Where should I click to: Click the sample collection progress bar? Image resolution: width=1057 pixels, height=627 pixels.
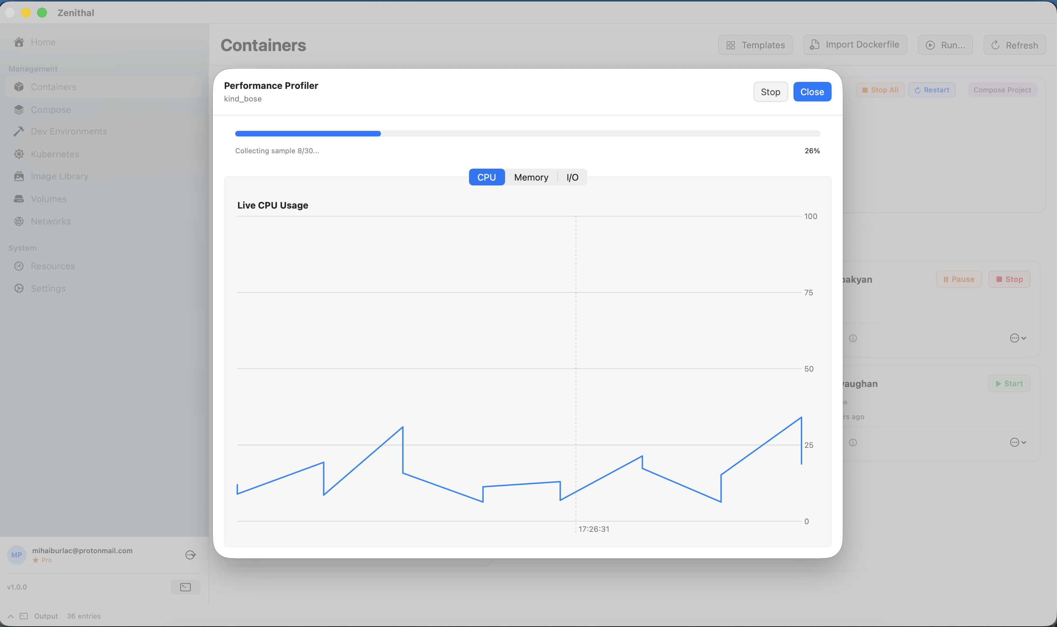click(527, 134)
